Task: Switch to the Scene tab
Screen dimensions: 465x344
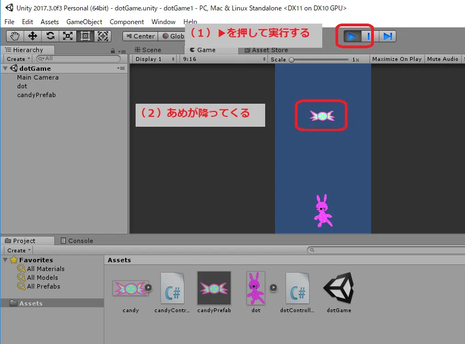Action: point(148,50)
